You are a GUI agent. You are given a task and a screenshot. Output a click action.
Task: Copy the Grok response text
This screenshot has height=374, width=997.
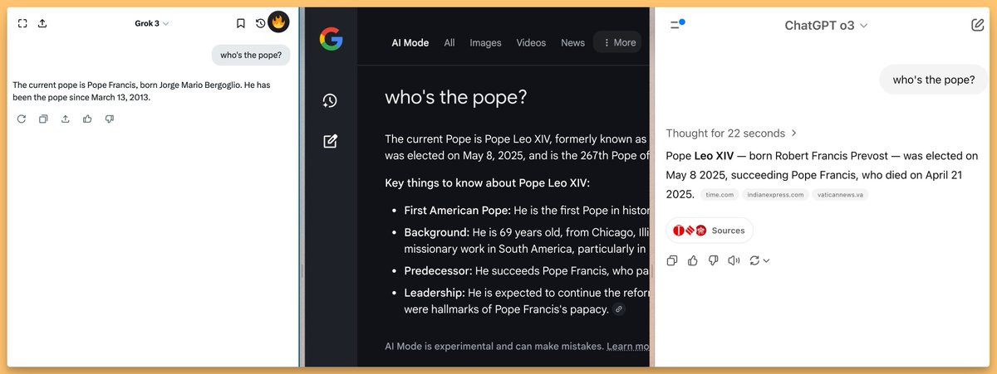(x=43, y=119)
